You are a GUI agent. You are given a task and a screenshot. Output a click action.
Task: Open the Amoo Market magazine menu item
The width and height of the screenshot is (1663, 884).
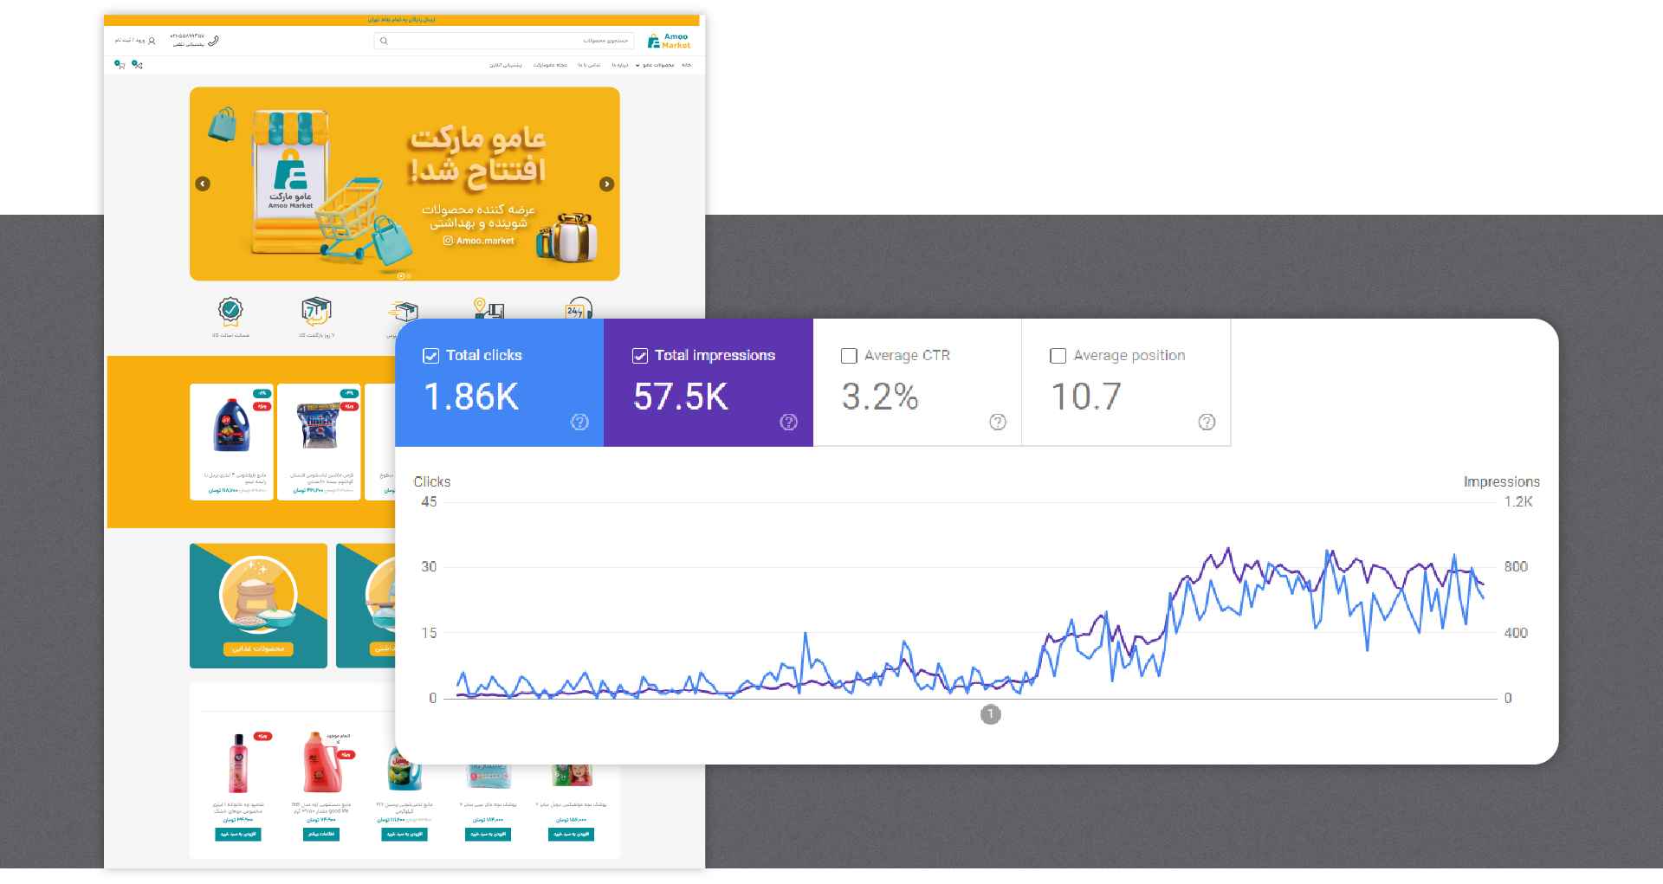pos(550,65)
